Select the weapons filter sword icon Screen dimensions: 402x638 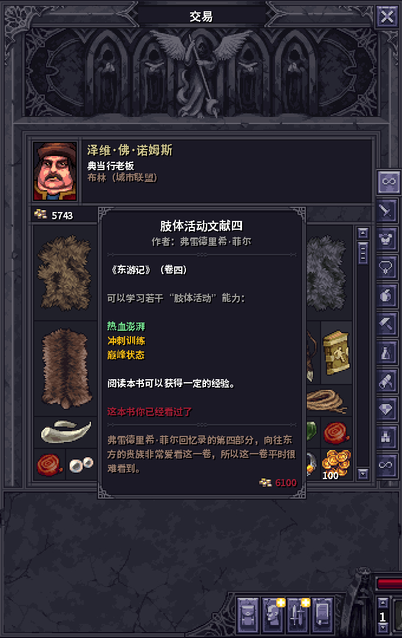click(x=387, y=210)
